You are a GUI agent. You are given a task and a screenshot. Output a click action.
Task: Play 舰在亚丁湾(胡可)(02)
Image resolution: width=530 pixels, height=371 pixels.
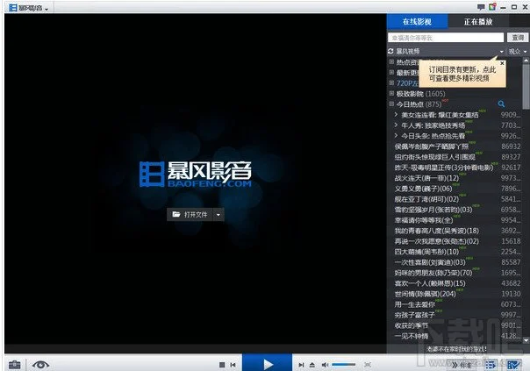coord(426,199)
